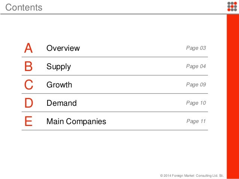Select the Growth entry

click(59, 85)
